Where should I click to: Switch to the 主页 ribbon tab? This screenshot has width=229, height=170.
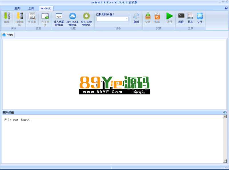17,8
